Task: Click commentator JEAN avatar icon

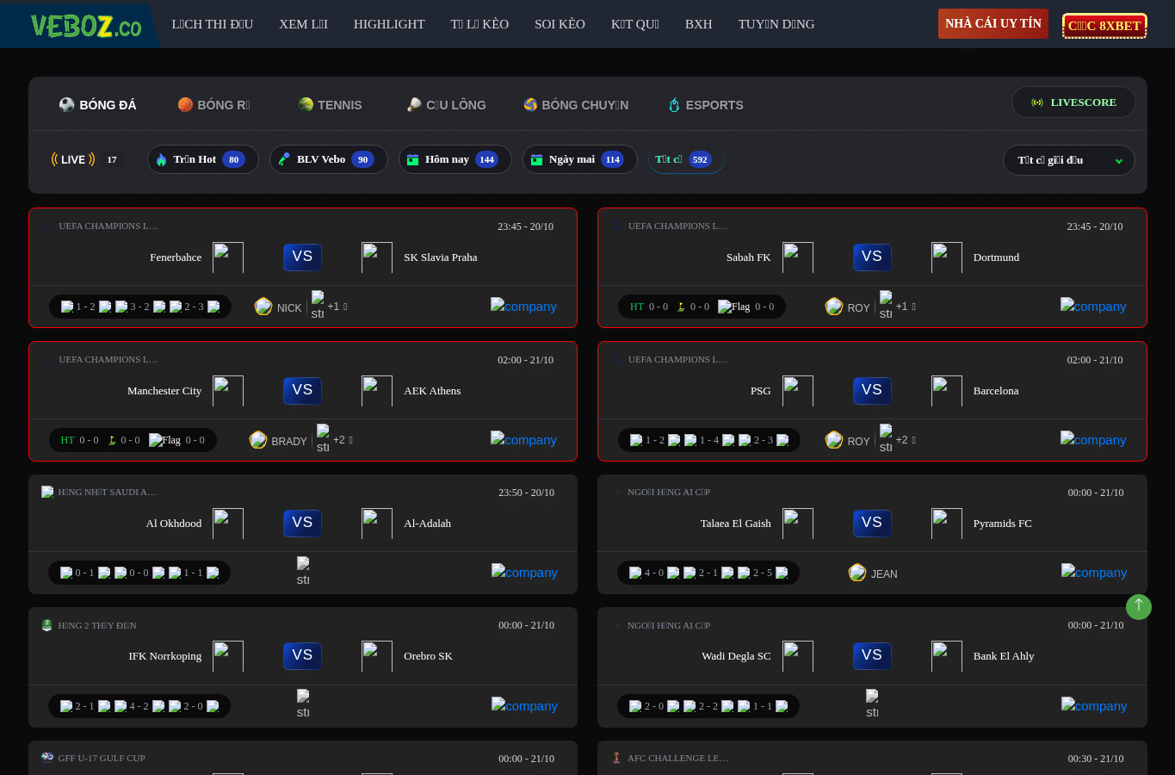Action: pos(857,573)
